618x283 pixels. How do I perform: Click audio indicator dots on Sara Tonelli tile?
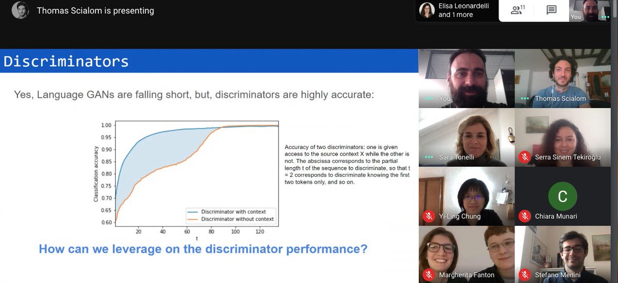pyautogui.click(x=427, y=157)
